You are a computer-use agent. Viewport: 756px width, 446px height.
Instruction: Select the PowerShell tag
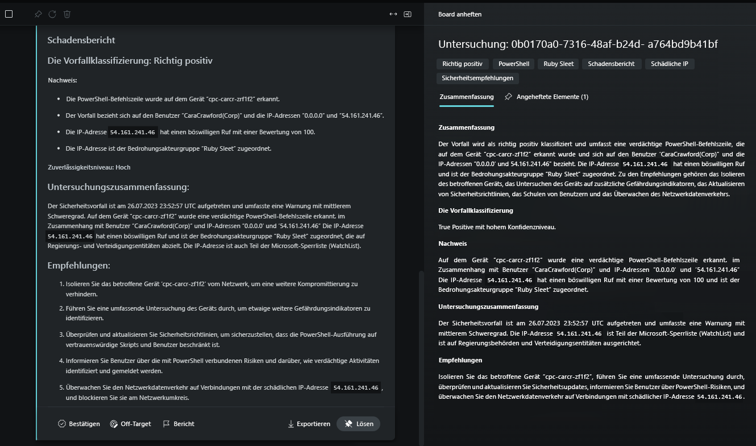coord(514,64)
